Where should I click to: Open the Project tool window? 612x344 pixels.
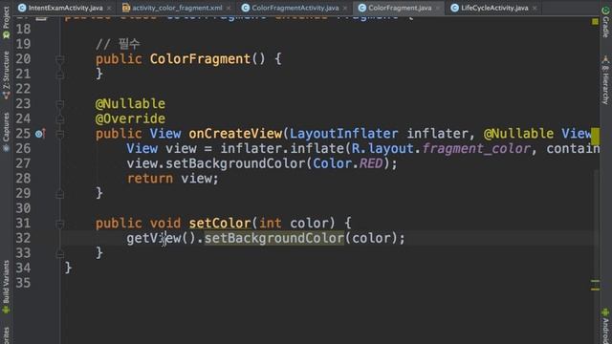coord(6,23)
